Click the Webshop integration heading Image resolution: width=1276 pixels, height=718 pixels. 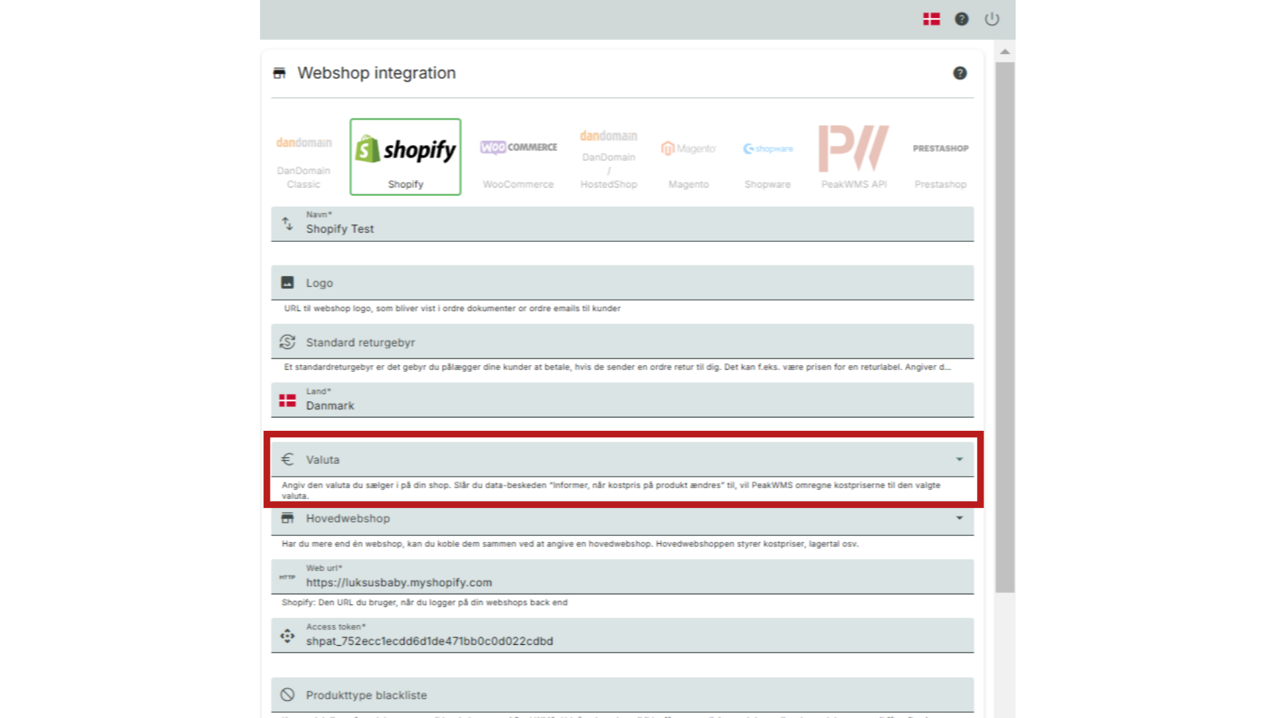point(376,73)
